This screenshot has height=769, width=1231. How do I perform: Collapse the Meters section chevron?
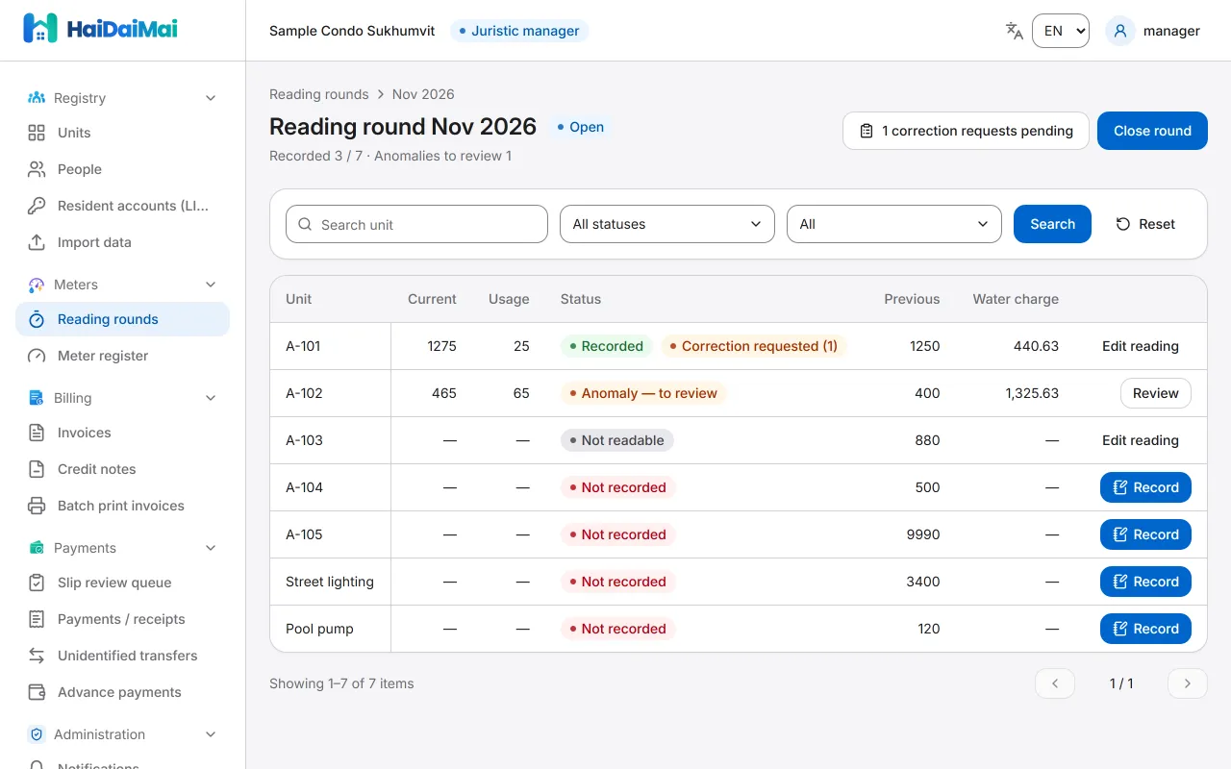pyautogui.click(x=212, y=285)
